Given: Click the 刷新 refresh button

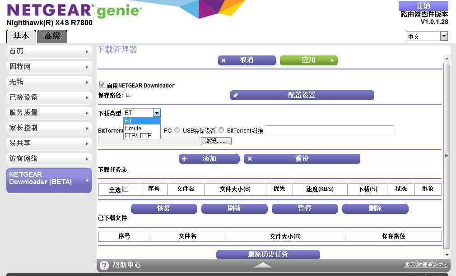Looking at the screenshot, I should [x=234, y=209].
